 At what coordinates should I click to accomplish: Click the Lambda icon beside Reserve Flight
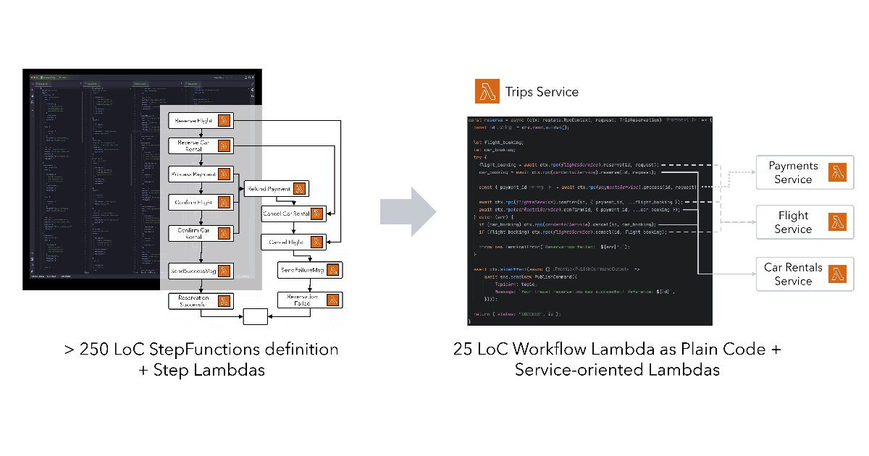pos(224,121)
